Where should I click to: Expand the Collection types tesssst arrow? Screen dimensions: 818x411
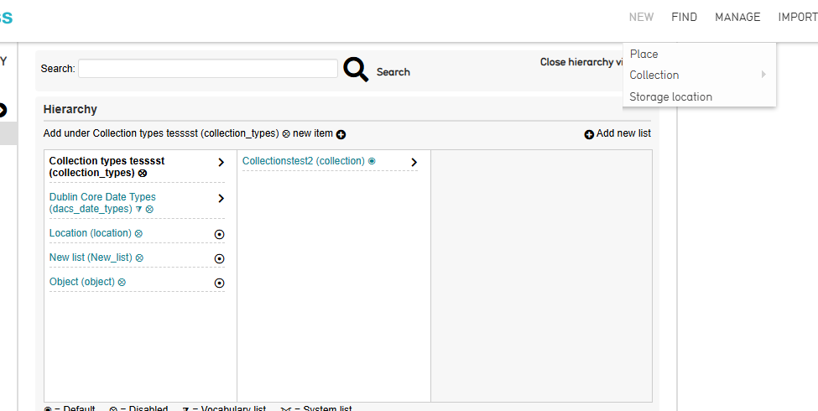coord(221,163)
